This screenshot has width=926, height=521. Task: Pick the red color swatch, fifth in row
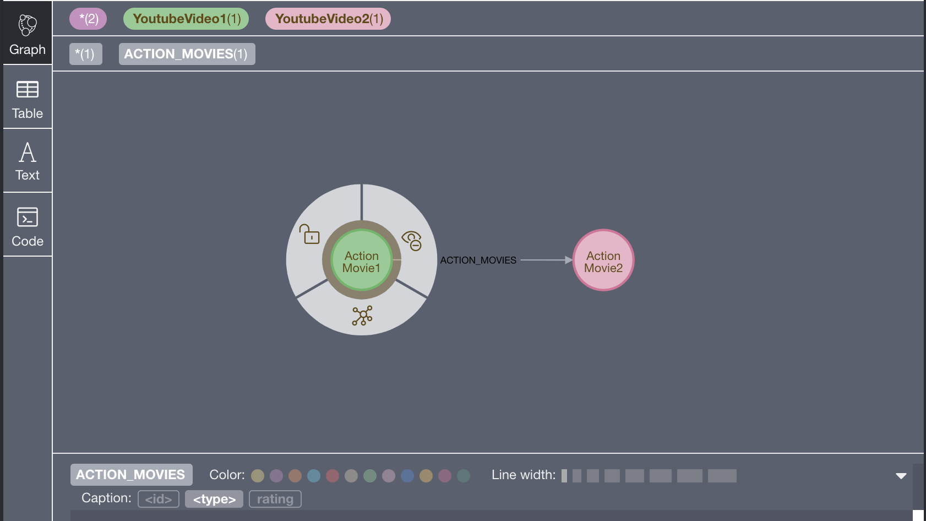pyautogui.click(x=333, y=476)
